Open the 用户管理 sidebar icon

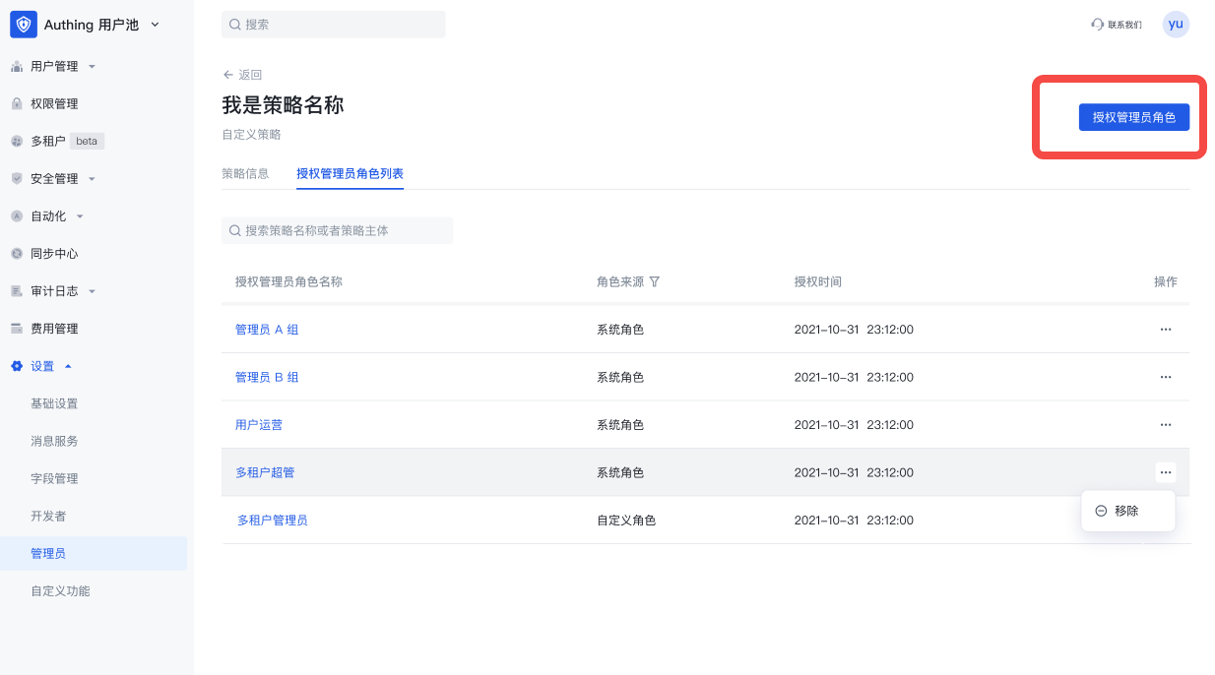click(x=18, y=66)
